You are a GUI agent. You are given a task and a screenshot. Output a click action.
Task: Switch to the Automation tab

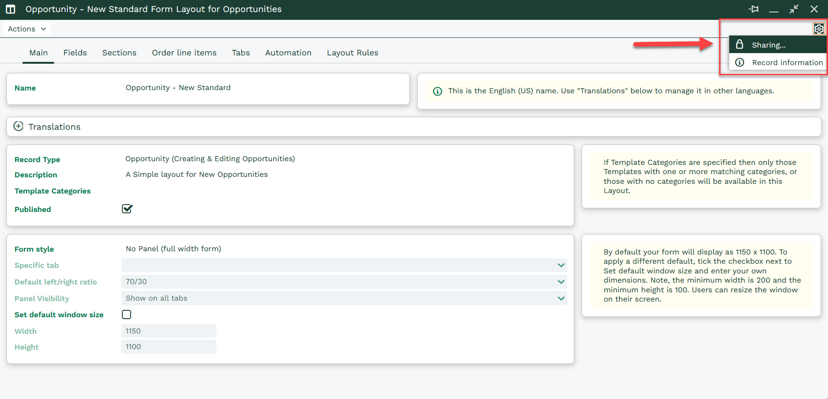(288, 53)
